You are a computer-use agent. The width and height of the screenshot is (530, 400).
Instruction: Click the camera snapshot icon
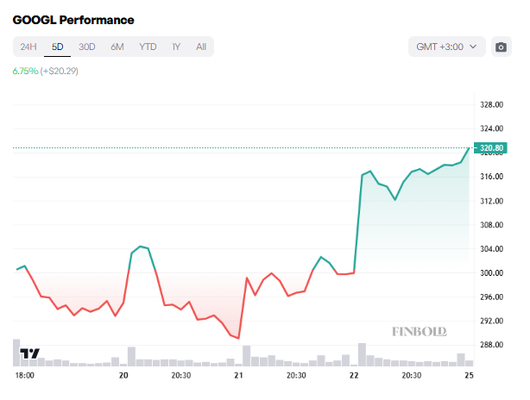pos(501,47)
